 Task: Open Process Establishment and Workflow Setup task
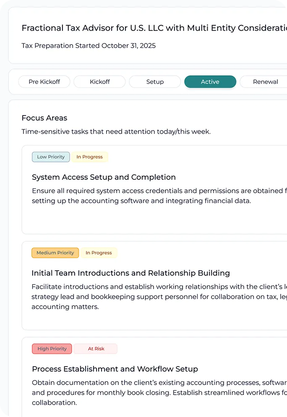115,369
